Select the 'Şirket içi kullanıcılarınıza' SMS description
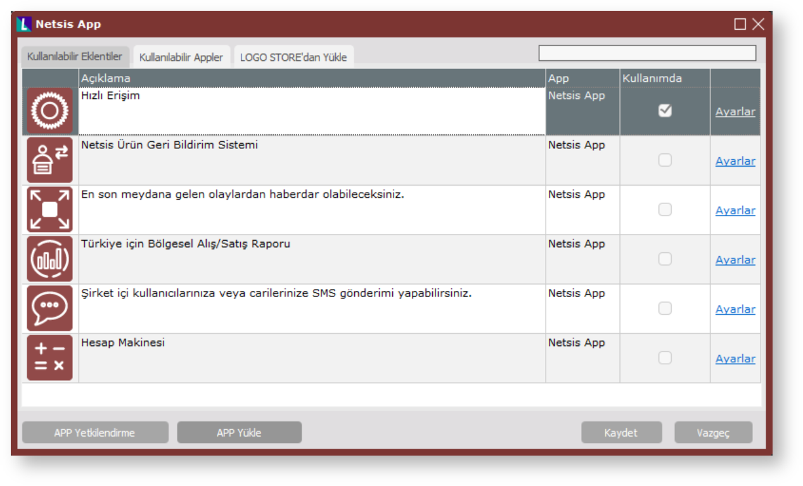Viewport: 803px width, 486px height. pos(276,293)
